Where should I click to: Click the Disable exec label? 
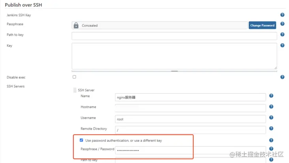(x=16, y=77)
